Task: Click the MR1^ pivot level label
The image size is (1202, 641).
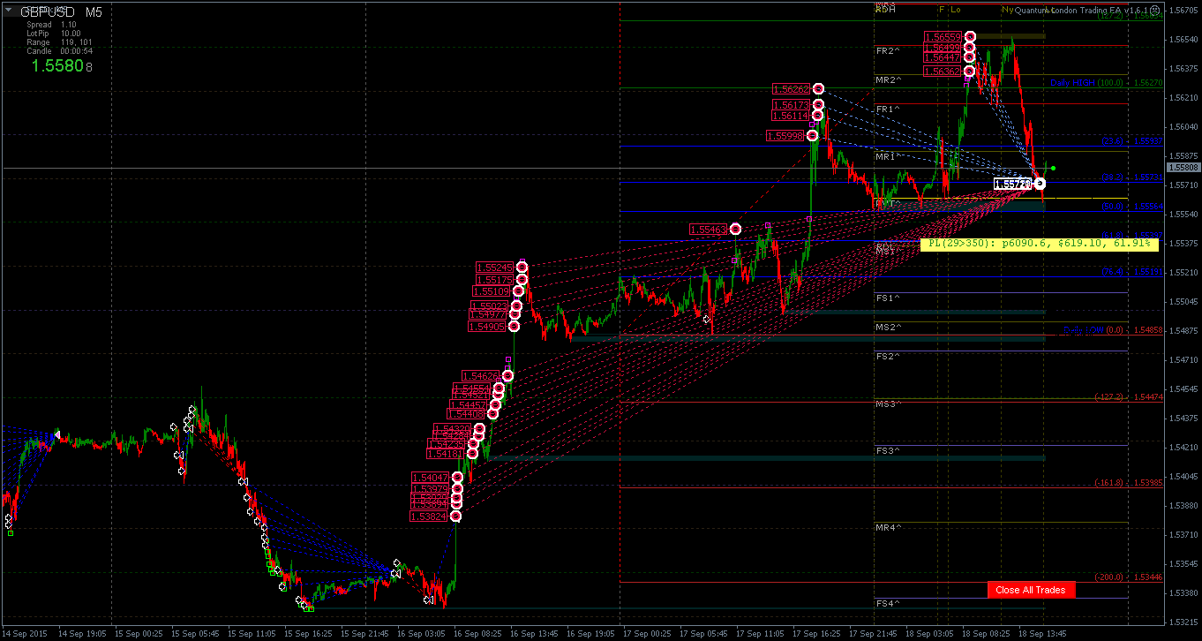Action: pos(889,156)
